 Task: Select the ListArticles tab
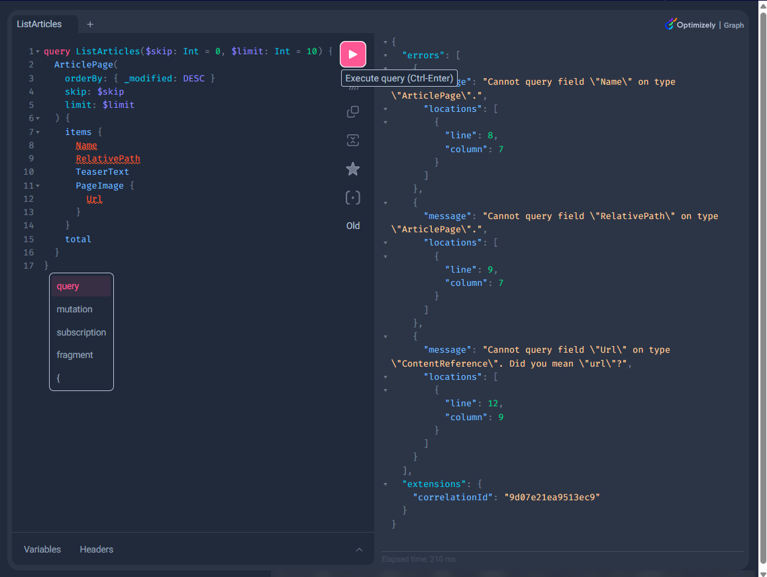click(x=39, y=24)
